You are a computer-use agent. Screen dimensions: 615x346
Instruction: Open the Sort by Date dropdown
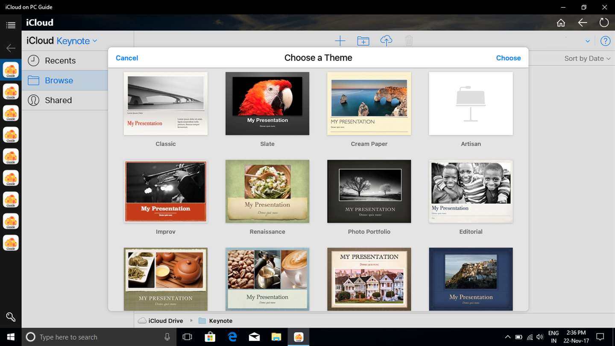(x=587, y=59)
